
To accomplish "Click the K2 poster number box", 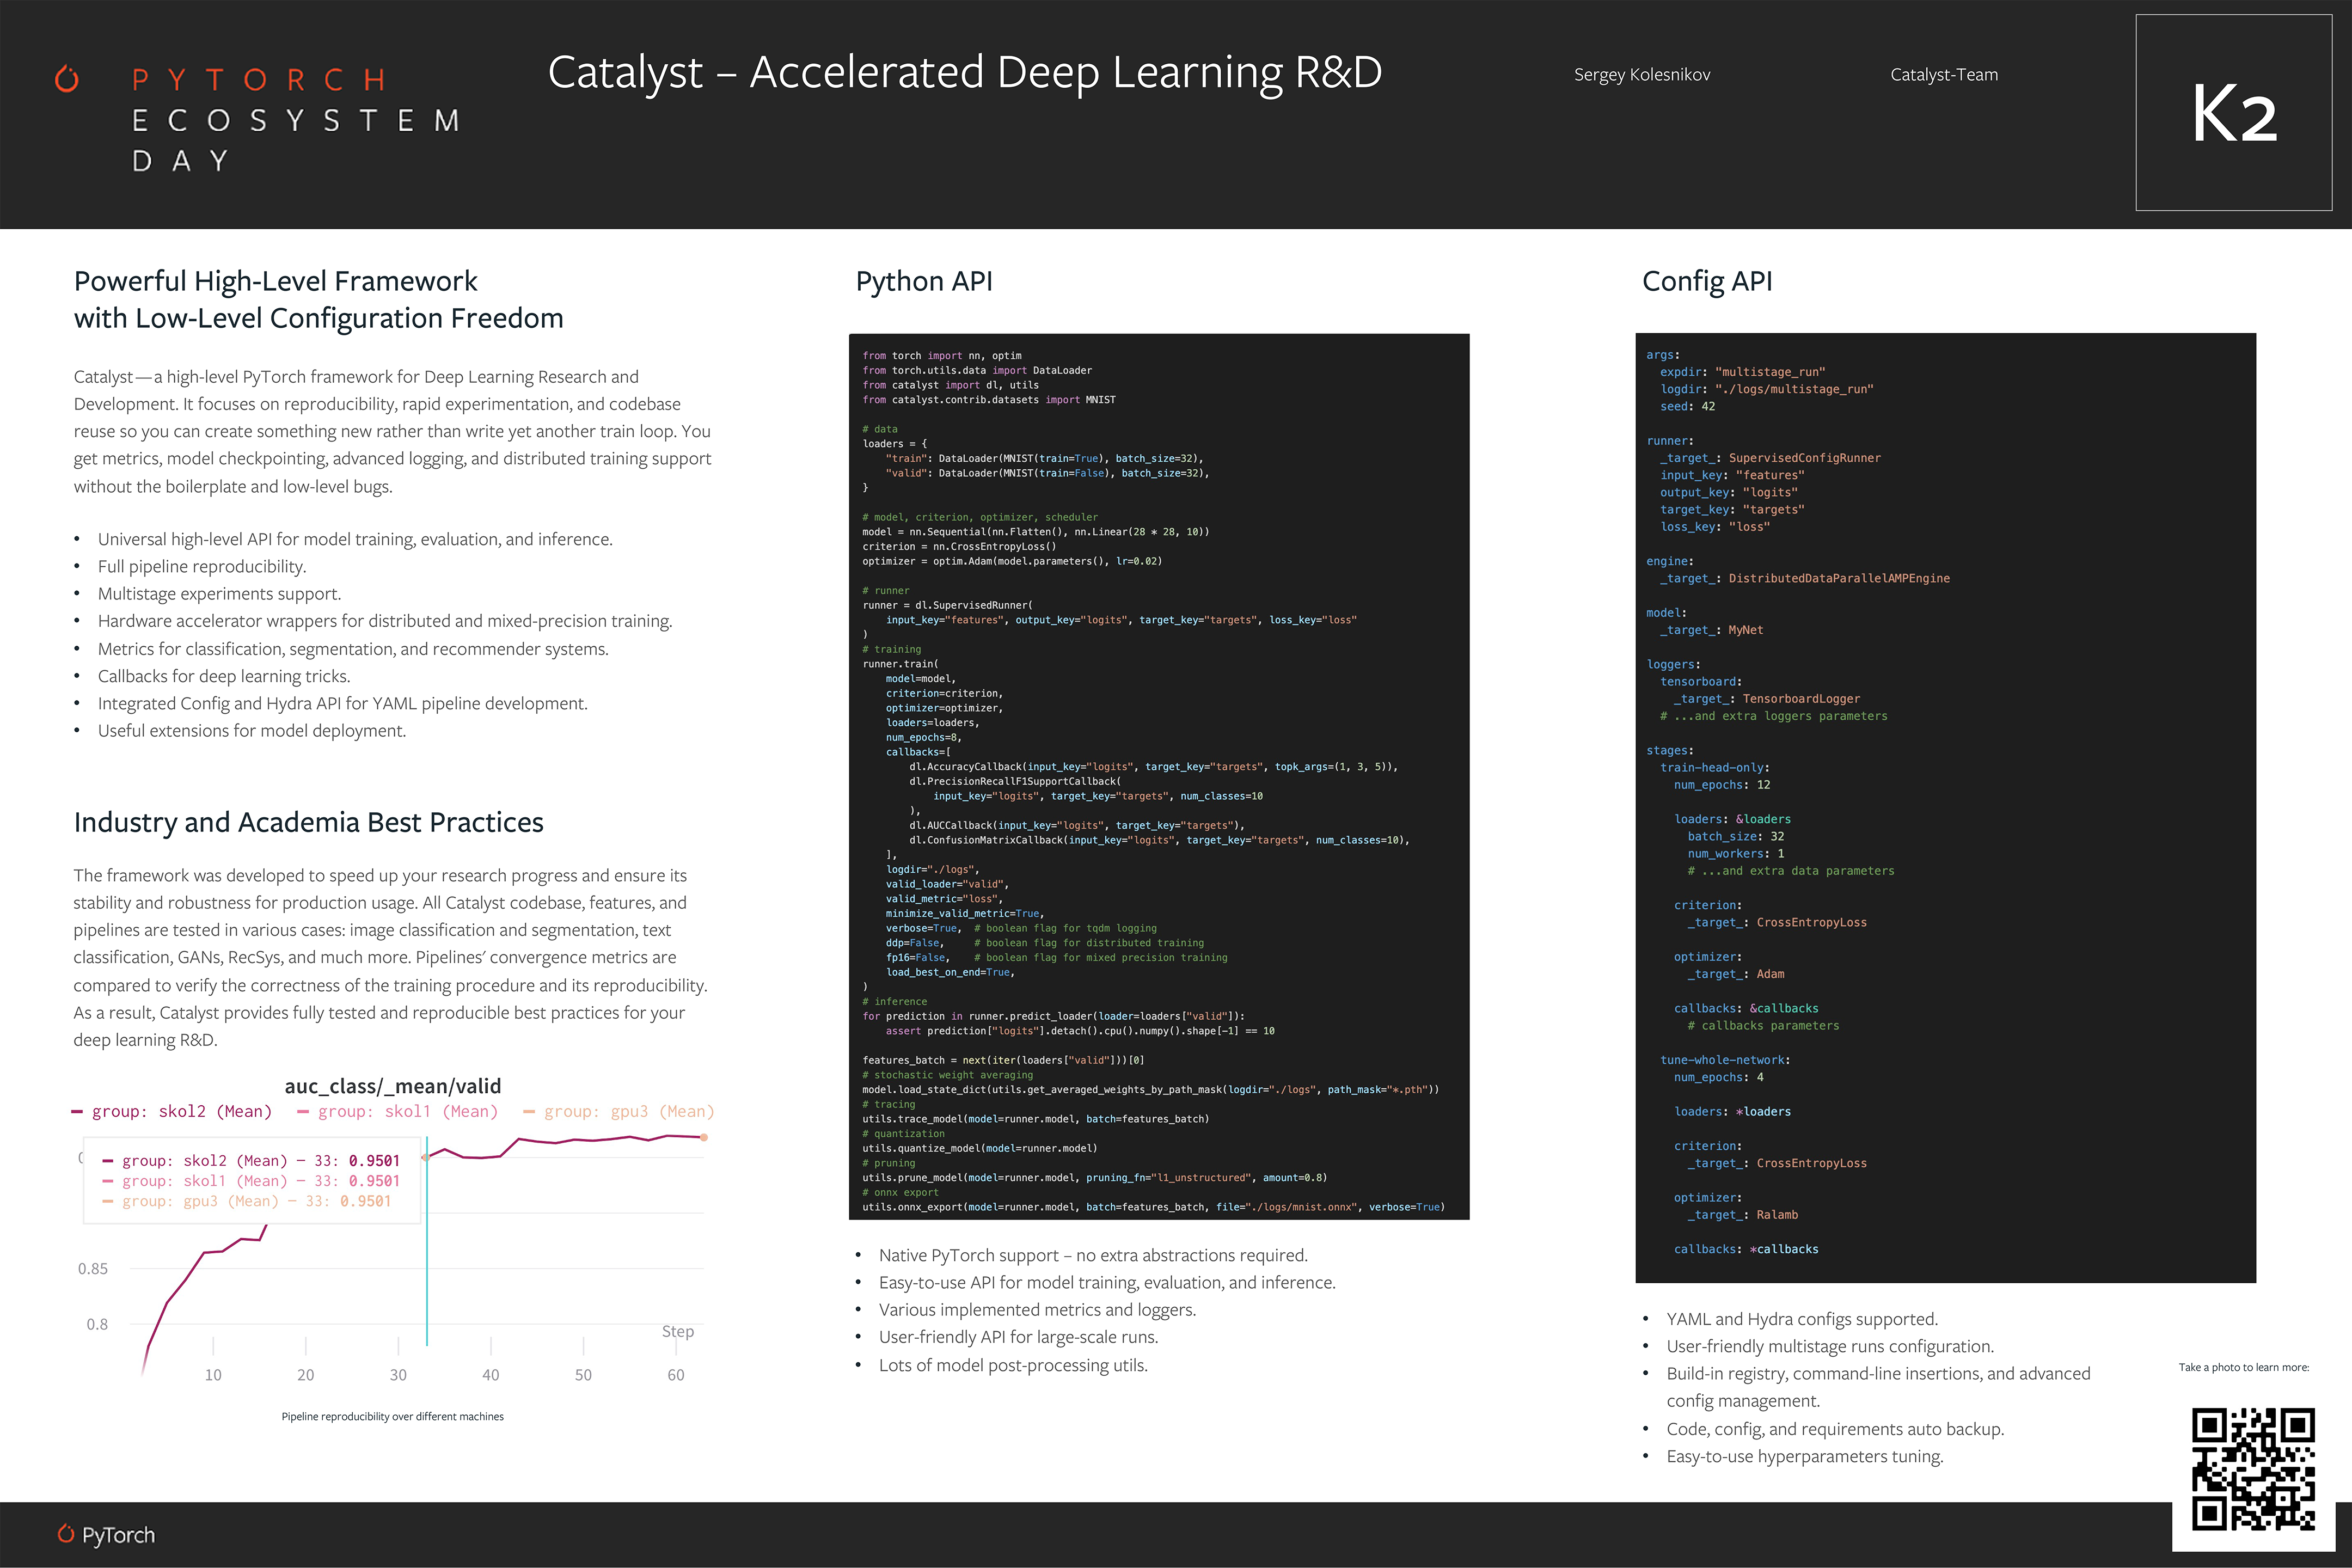I will coord(2233,112).
